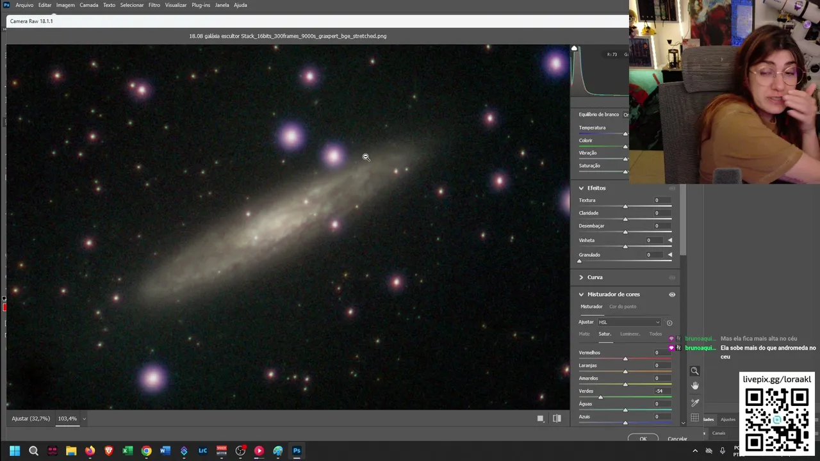Open the Visualizar menu

click(x=176, y=5)
